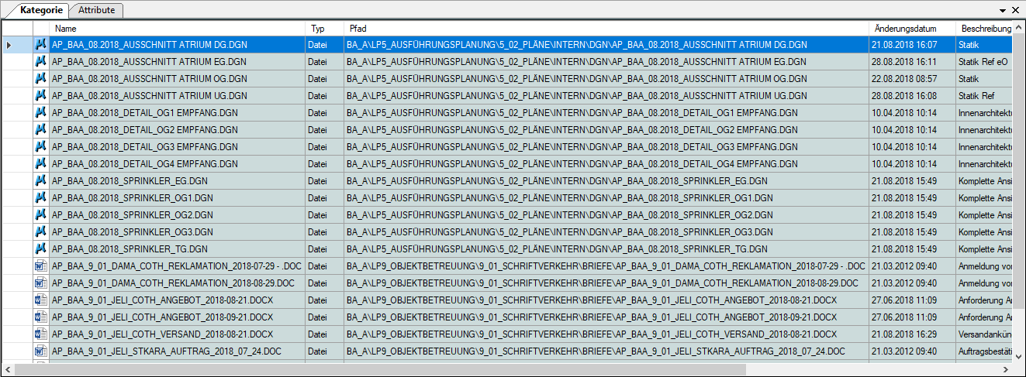The width and height of the screenshot is (1026, 377).
Task: Click the date 21.08.2018 16:07
Action: 903,45
